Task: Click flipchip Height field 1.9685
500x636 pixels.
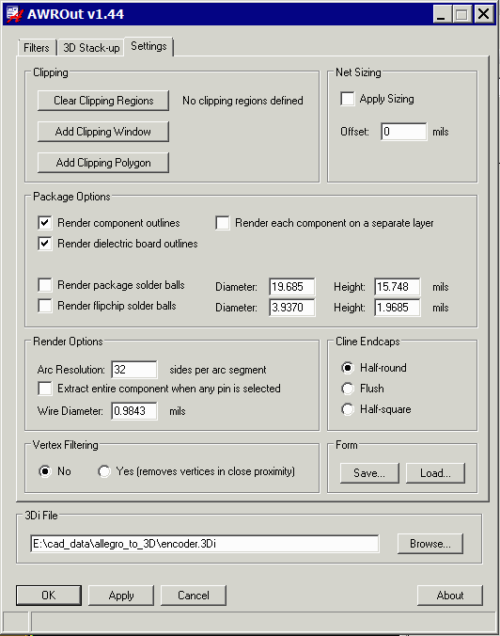Action: click(x=397, y=308)
